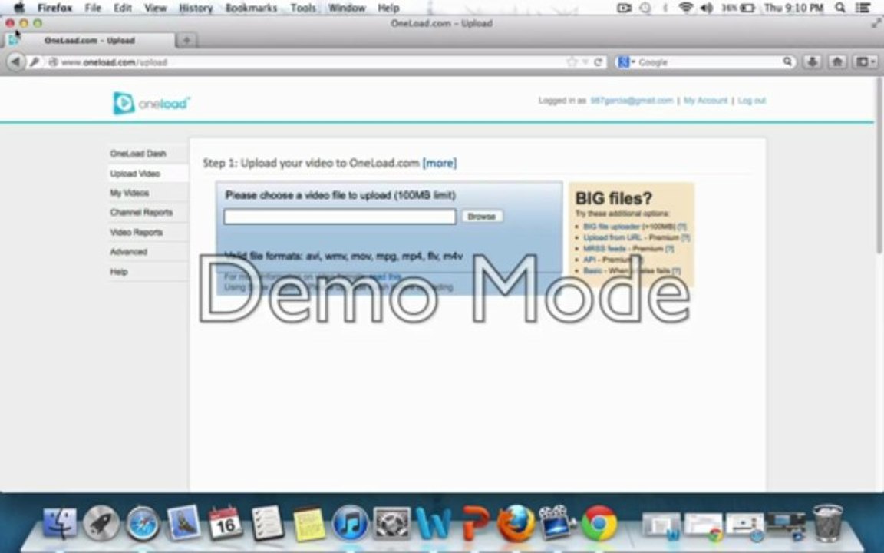
Task: Click the reload page icon in address bar
Action: coord(599,62)
